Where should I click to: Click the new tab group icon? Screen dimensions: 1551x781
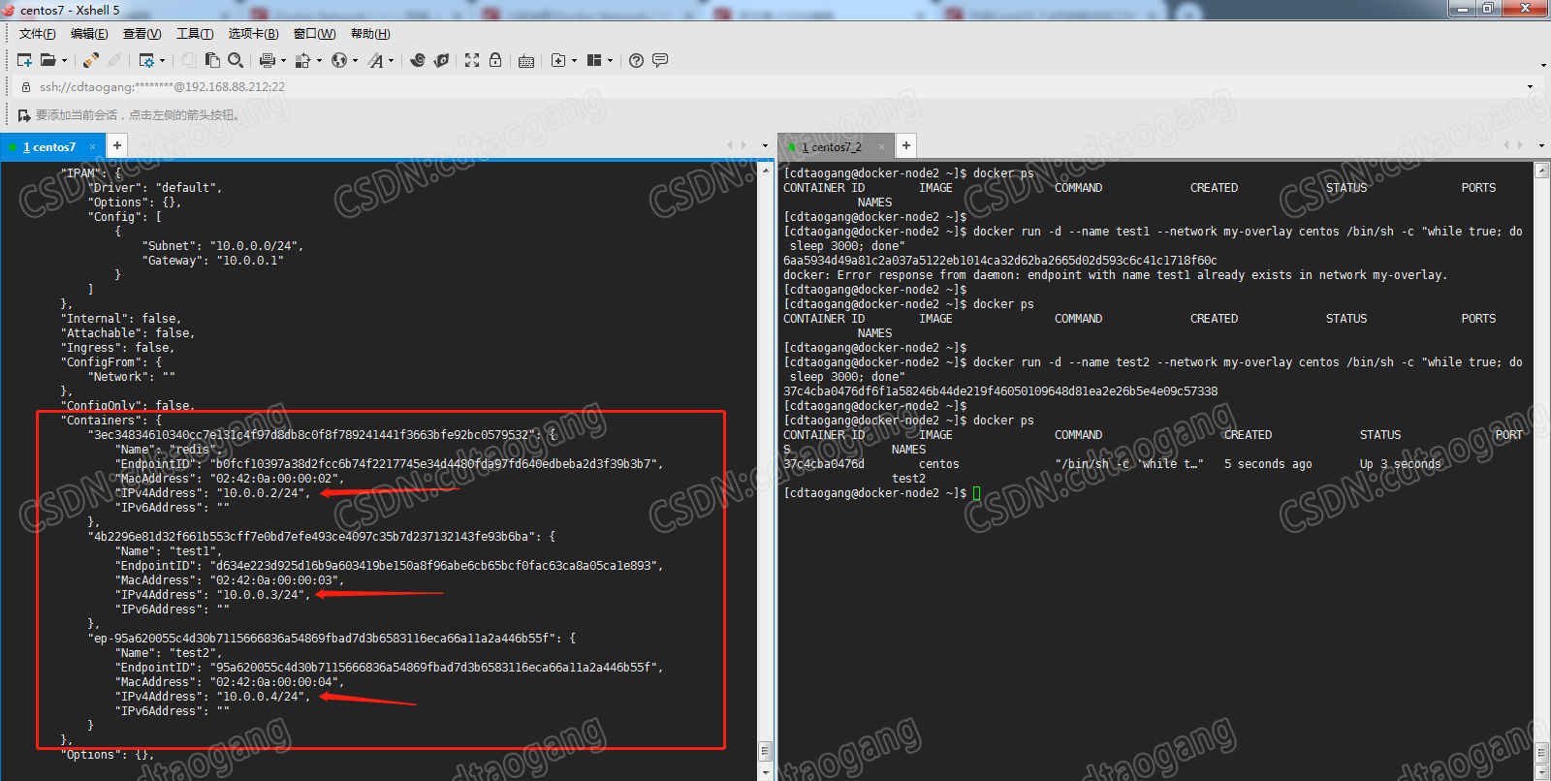click(558, 60)
